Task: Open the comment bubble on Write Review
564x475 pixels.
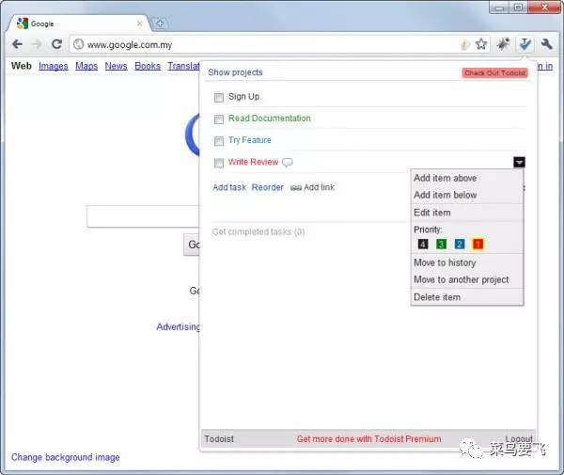Action: 288,163
